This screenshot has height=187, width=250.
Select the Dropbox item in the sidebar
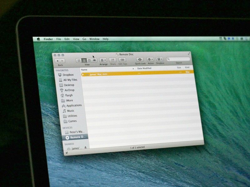pyautogui.click(x=68, y=74)
